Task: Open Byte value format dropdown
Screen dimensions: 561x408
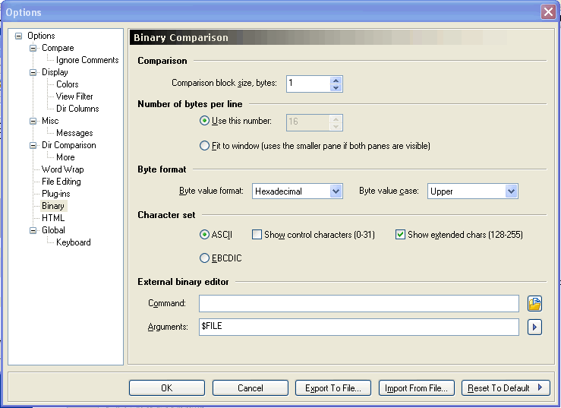Action: point(336,191)
